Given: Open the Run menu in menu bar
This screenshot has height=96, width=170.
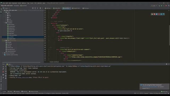Looking at the screenshot, I should [28, 3].
